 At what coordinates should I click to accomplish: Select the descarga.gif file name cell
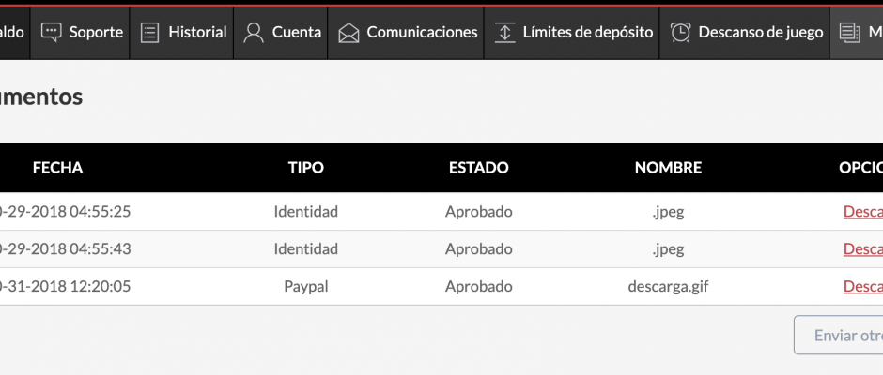[x=668, y=286]
